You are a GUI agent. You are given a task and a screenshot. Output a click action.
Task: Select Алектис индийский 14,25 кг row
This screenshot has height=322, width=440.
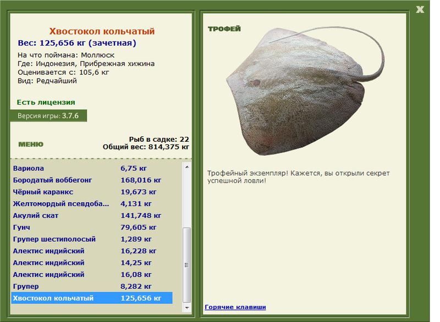(92, 263)
